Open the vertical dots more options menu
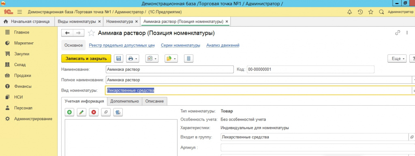This screenshot has width=415, height=156. (x=407, y=33)
